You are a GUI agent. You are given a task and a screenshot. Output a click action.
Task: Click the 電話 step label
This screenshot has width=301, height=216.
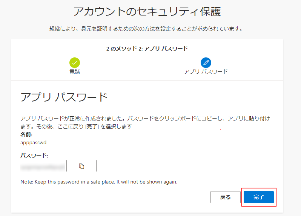tap(74, 72)
